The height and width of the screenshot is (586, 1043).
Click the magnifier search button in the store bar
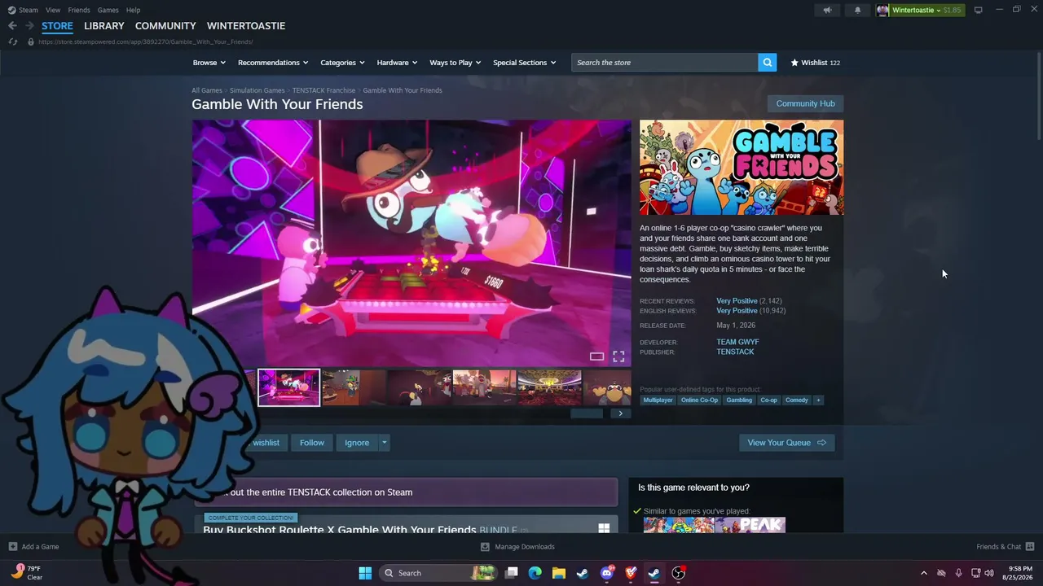click(x=767, y=63)
